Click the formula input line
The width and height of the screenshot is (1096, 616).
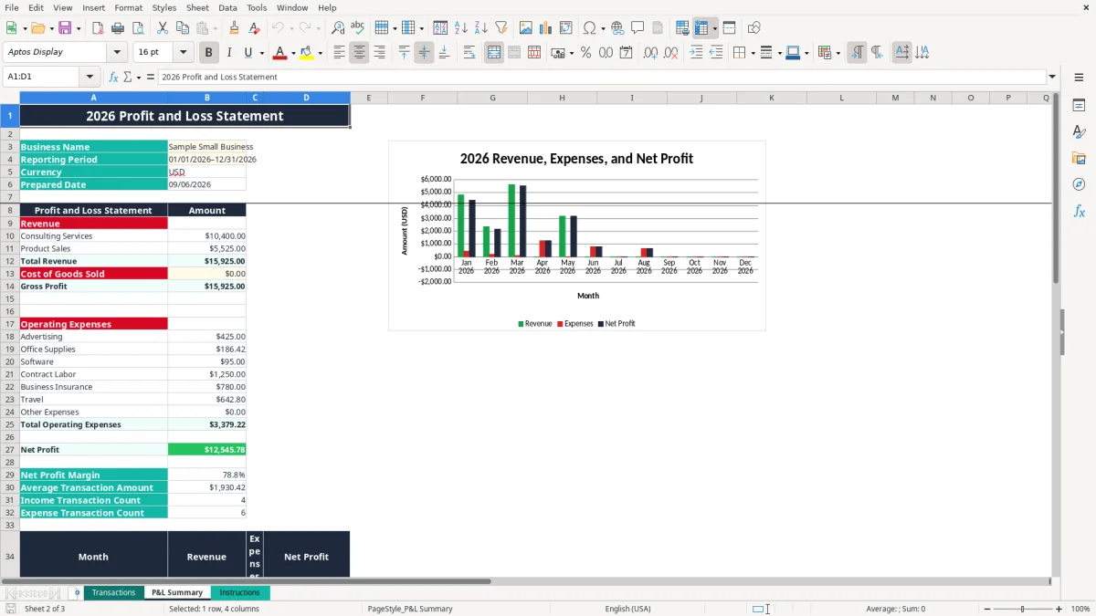pyautogui.click(x=602, y=77)
